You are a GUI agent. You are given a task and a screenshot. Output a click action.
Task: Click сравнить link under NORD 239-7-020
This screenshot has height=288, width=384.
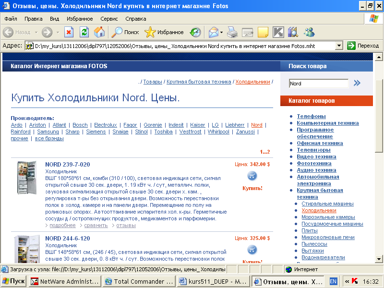coord(96,225)
